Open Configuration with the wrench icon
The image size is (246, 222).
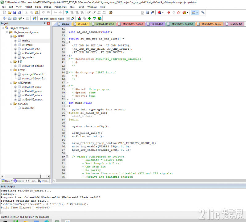tap(203, 12)
